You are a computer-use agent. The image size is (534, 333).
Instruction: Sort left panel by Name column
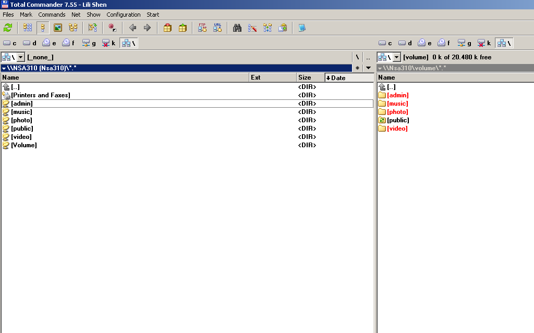coord(125,78)
